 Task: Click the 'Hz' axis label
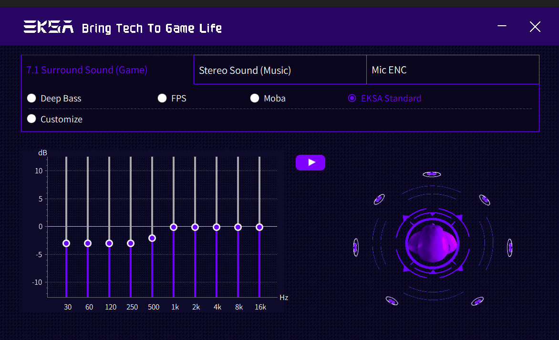click(x=284, y=298)
